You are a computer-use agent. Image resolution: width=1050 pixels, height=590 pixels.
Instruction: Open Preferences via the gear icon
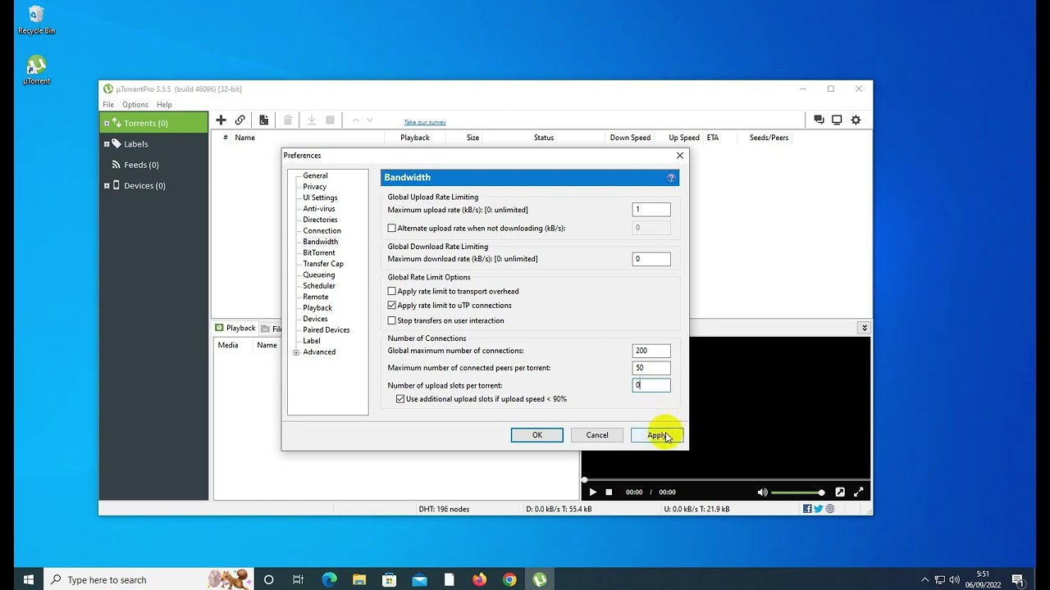point(856,120)
